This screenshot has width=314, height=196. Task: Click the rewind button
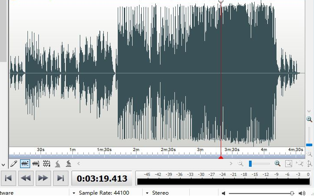coord(26,178)
